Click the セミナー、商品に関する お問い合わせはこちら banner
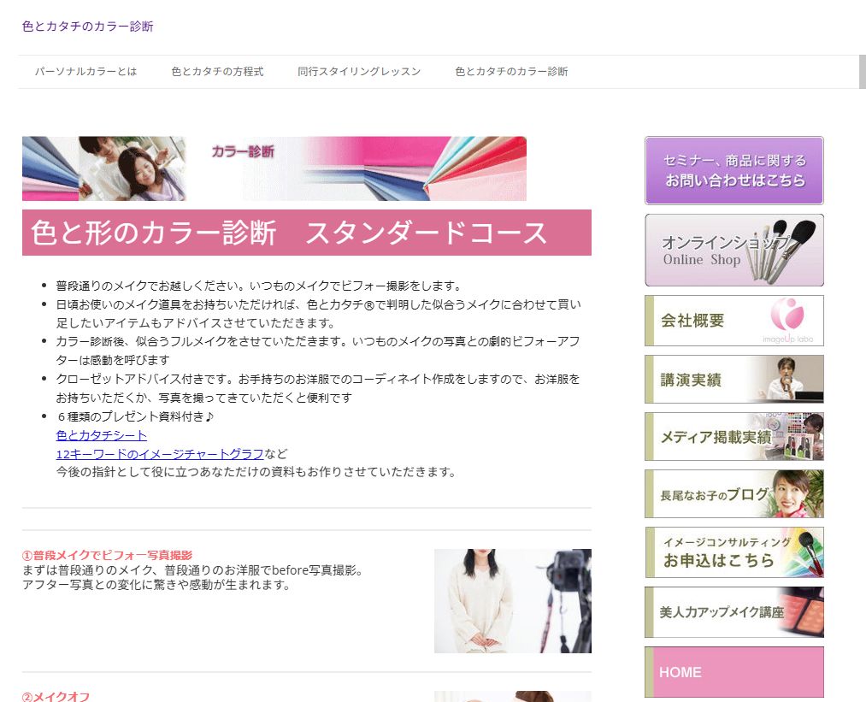The image size is (866, 702). pos(733,170)
